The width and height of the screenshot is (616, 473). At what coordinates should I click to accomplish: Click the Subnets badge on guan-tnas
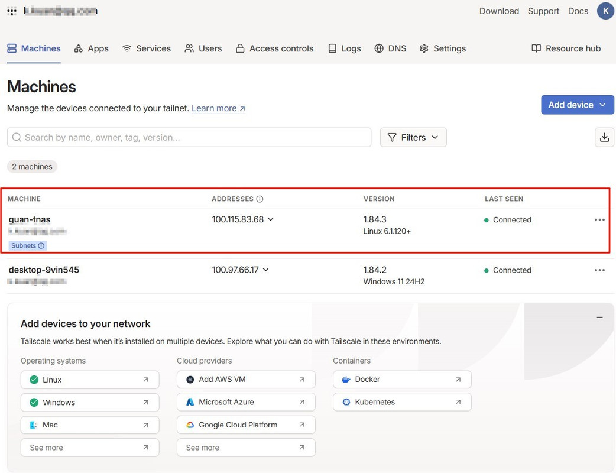point(28,245)
